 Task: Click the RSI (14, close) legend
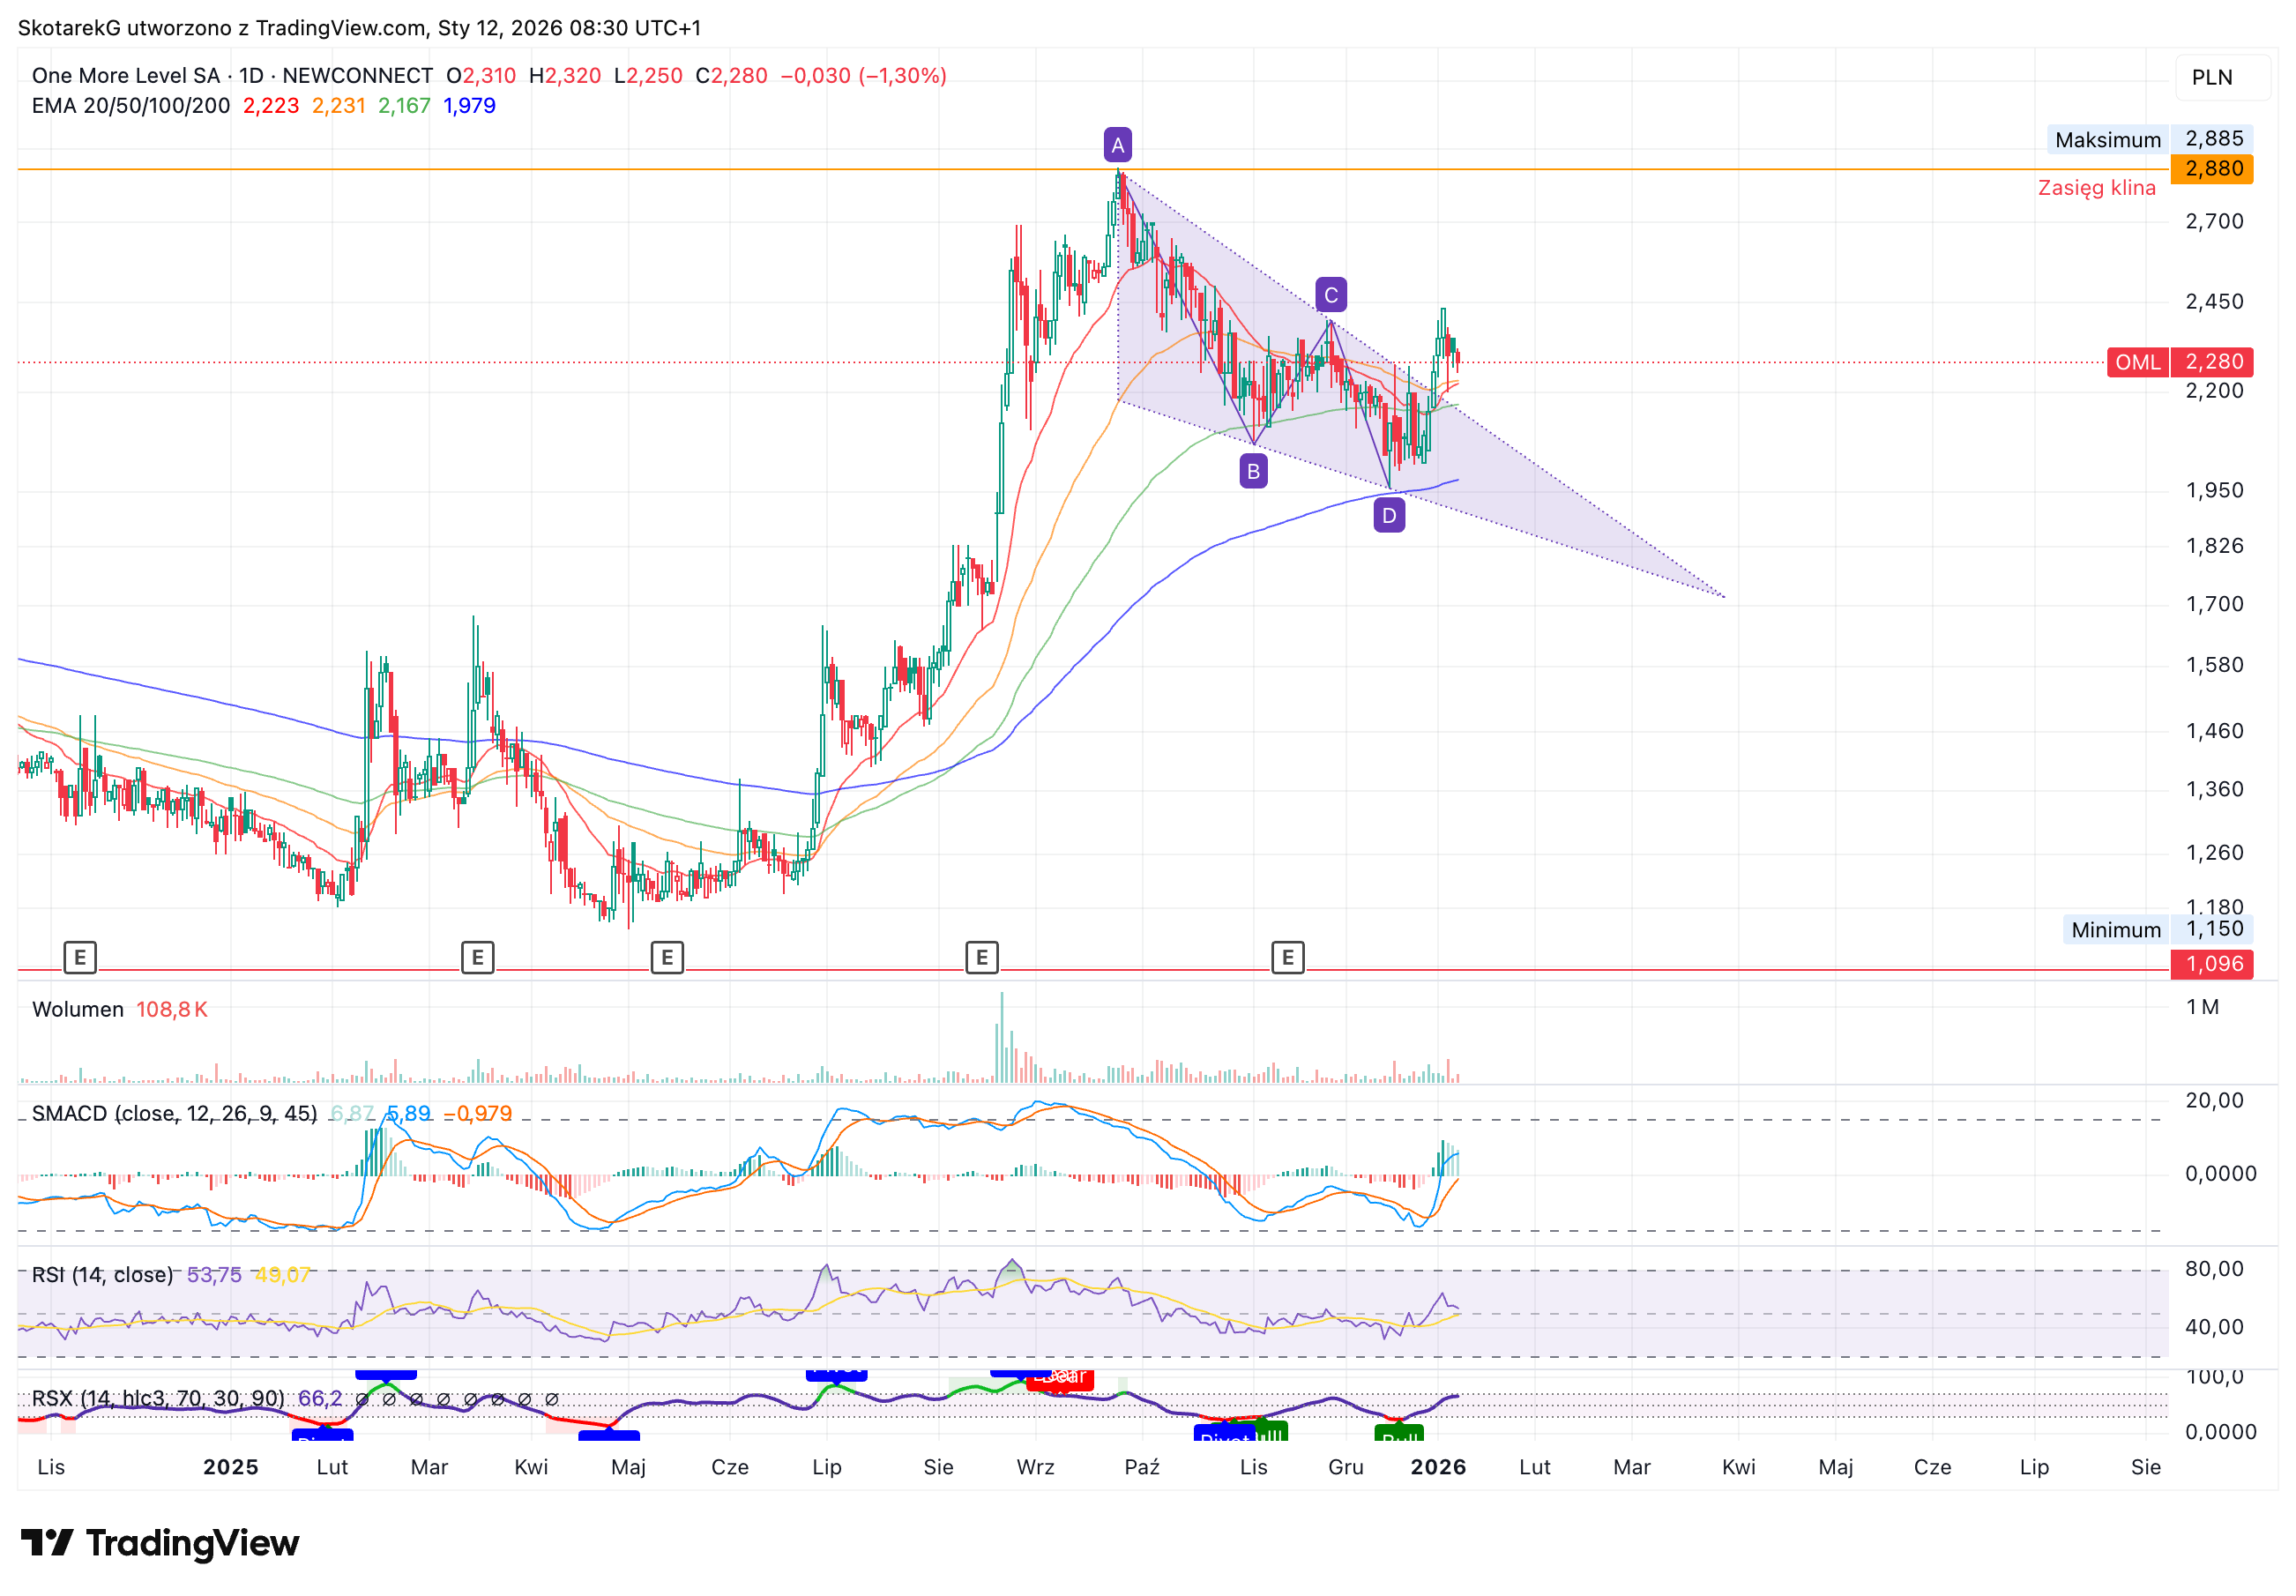103,1275
